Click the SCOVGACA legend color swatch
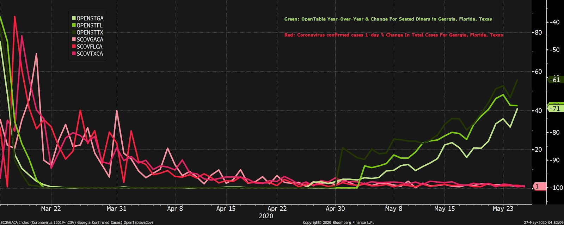The height and width of the screenshot is (225, 564). [x=74, y=39]
